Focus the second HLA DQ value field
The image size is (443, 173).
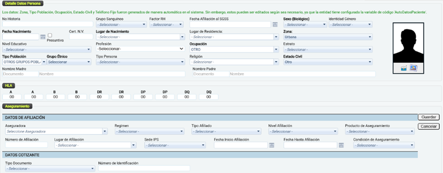(x=209, y=97)
